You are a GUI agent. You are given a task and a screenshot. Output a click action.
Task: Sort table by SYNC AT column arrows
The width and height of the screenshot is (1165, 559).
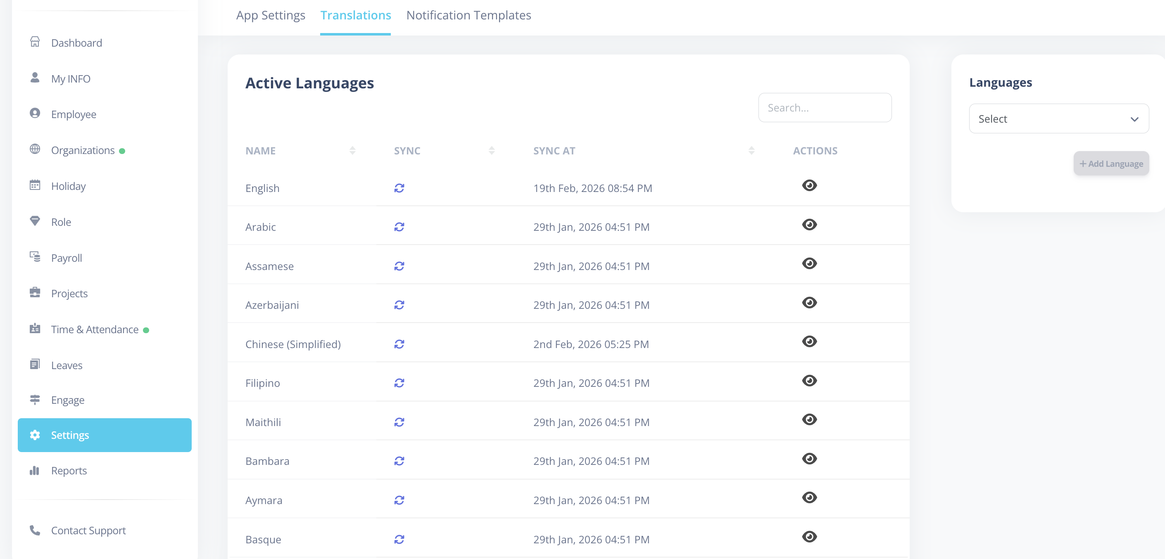pyautogui.click(x=751, y=150)
